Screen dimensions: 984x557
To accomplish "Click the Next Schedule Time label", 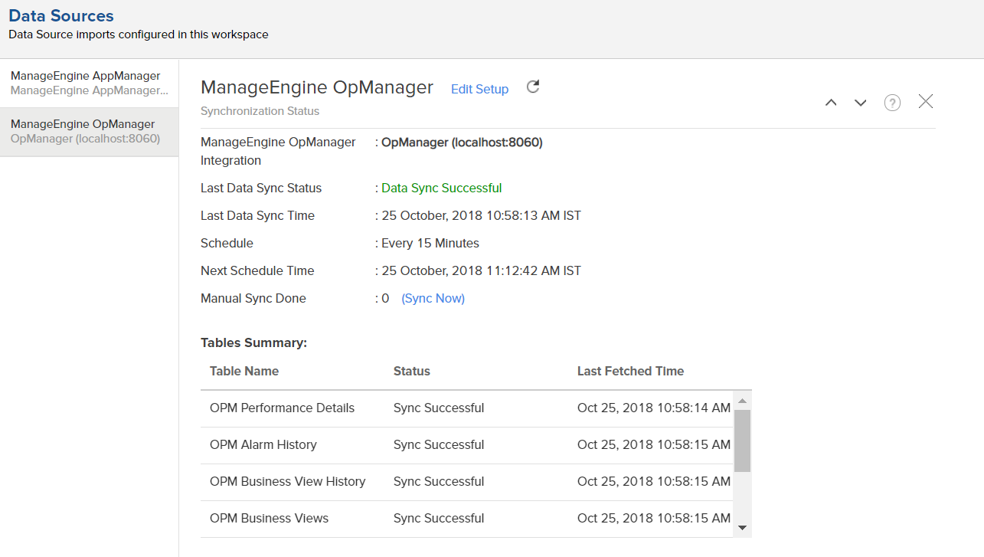I will click(257, 270).
